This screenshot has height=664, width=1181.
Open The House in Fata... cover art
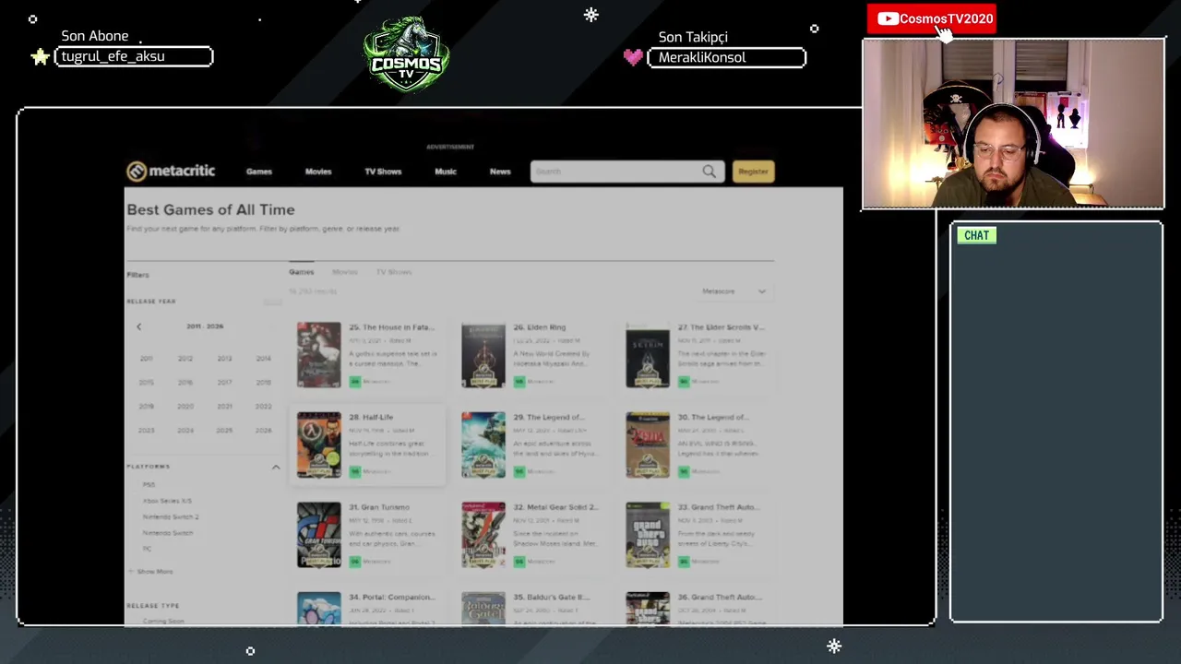click(318, 355)
